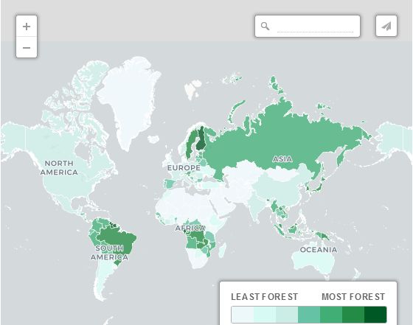Zoom in with the plus button
This screenshot has width=413, height=325.
point(27,26)
